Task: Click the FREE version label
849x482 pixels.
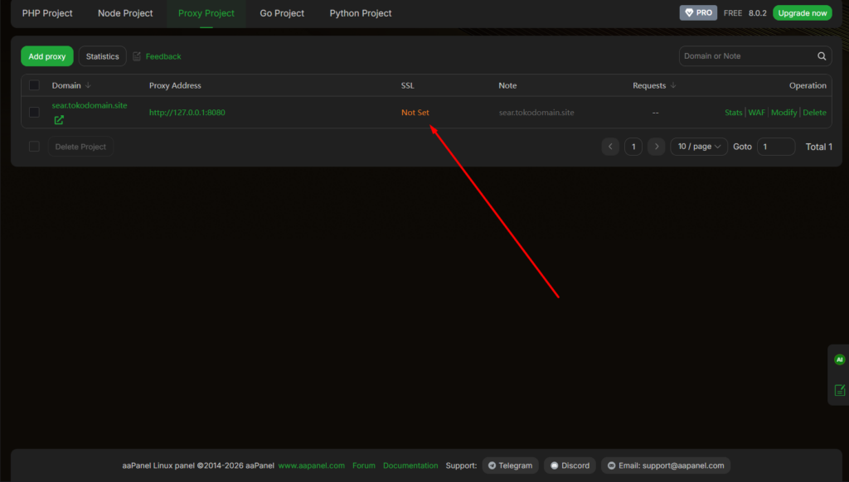Action: (x=733, y=13)
